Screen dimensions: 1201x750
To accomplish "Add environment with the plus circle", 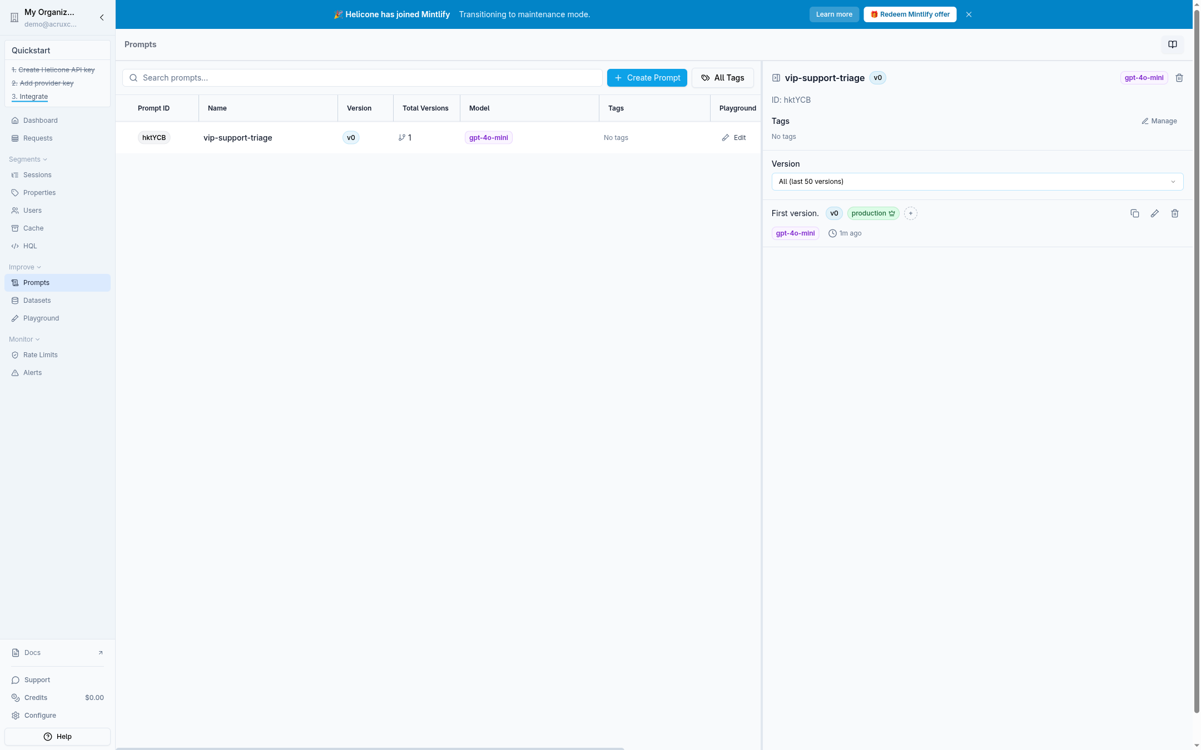I will pyautogui.click(x=911, y=213).
